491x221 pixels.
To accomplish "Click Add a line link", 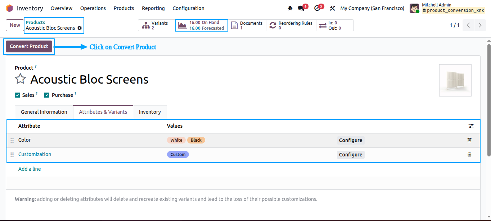I will pos(30,169).
